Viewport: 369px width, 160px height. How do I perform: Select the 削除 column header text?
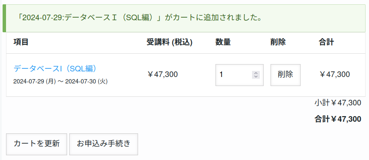278,43
